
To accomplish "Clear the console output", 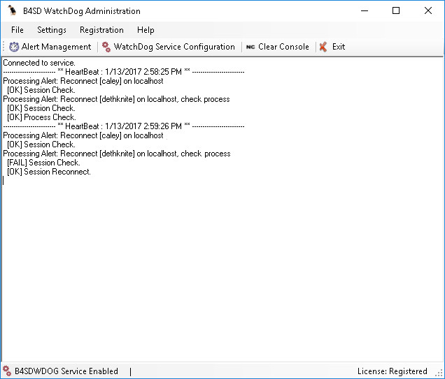I will (277, 47).
